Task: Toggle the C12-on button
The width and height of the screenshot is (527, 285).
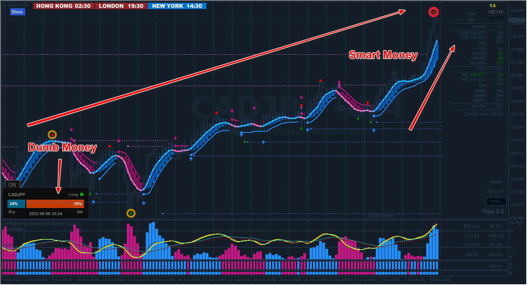Action: [472, 235]
